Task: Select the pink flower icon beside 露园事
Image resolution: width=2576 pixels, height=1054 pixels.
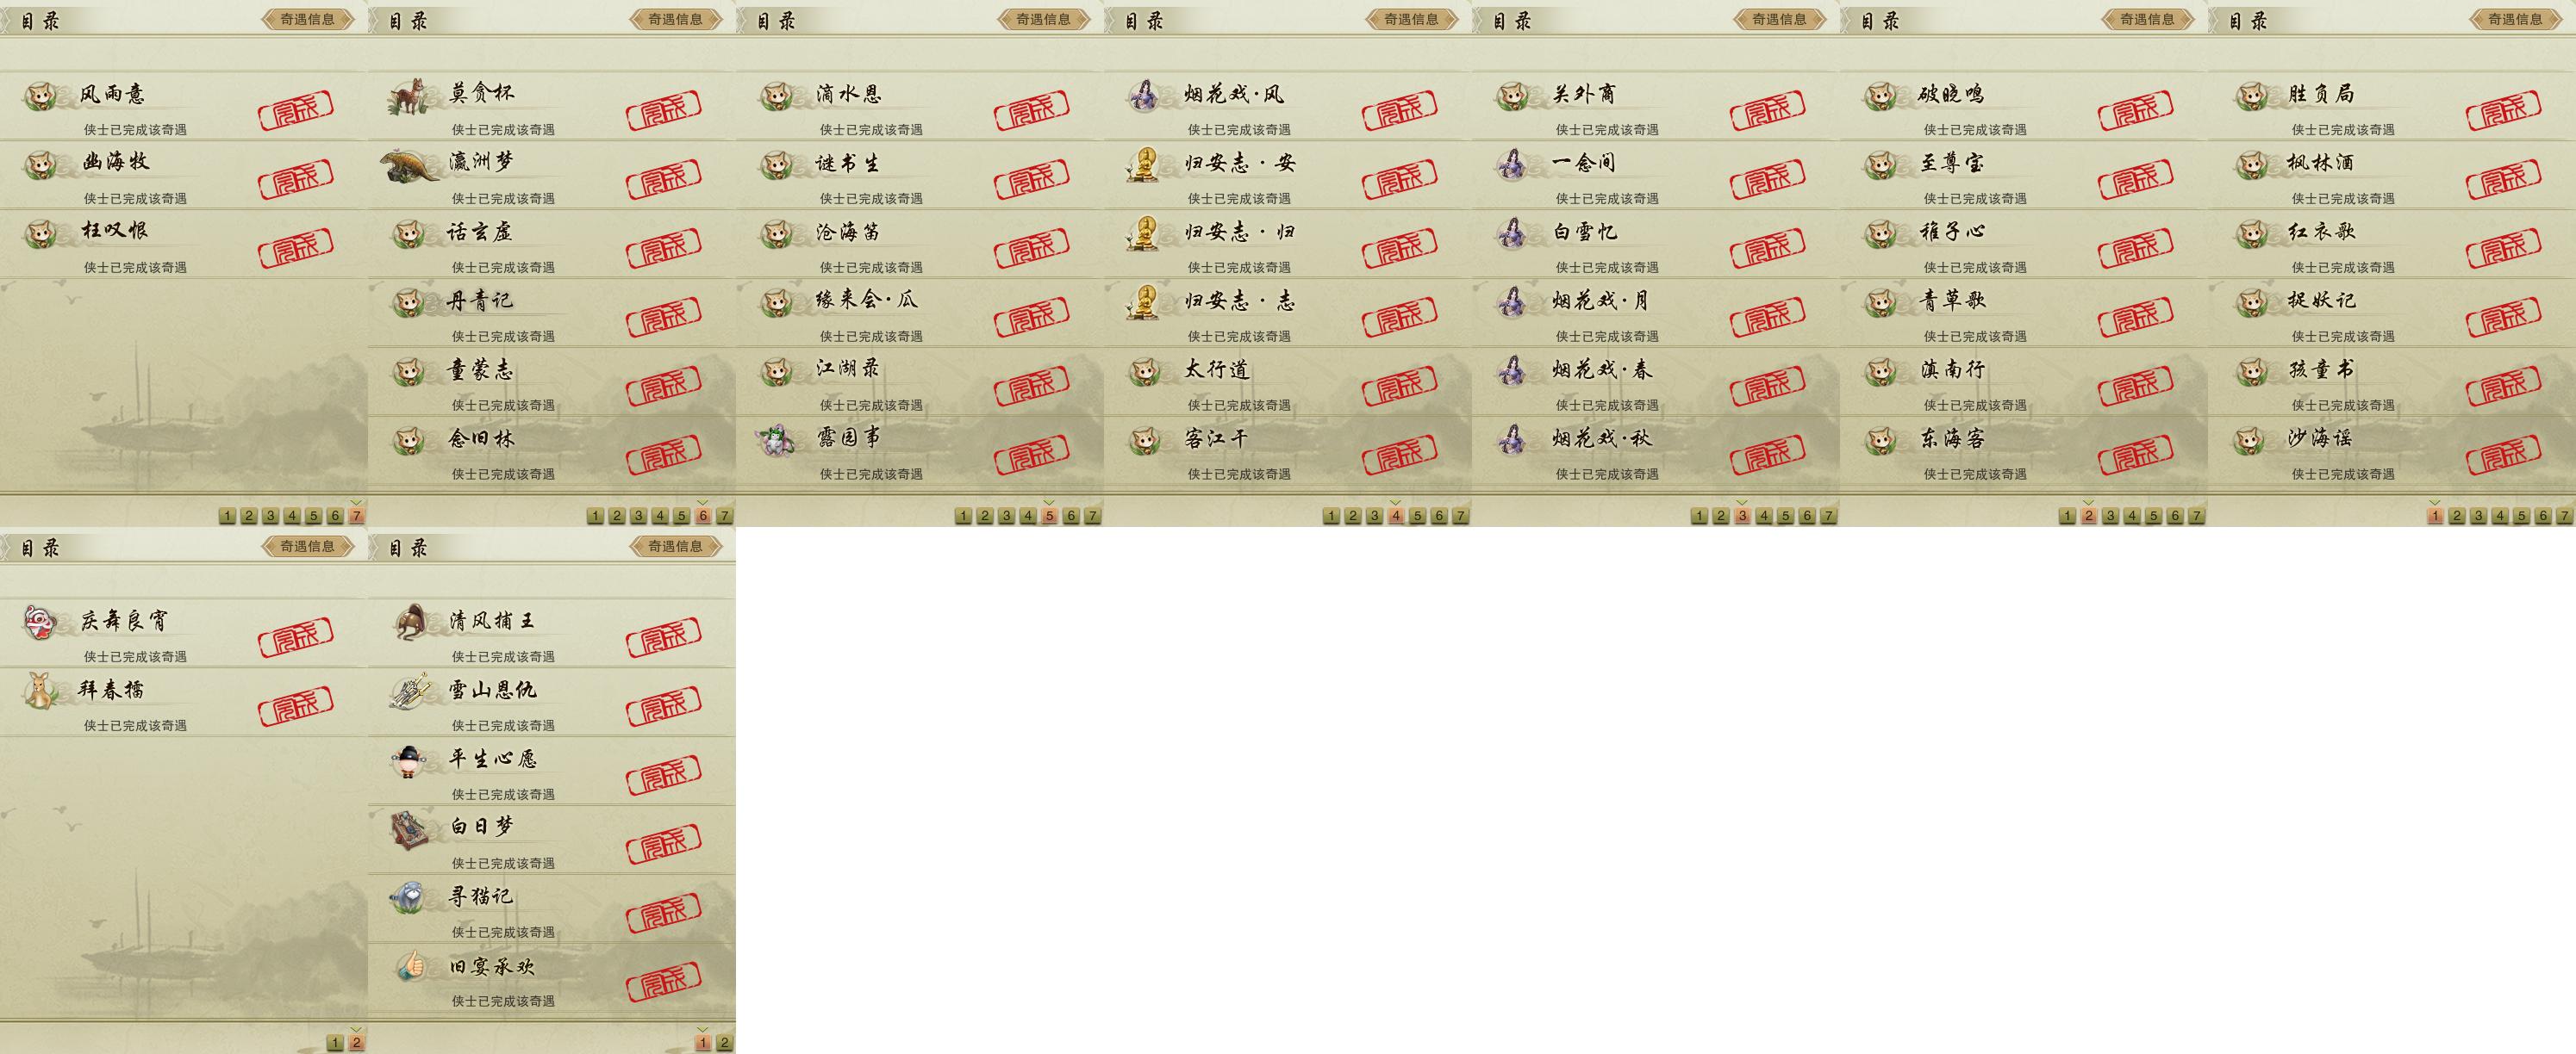Action: 776,439
